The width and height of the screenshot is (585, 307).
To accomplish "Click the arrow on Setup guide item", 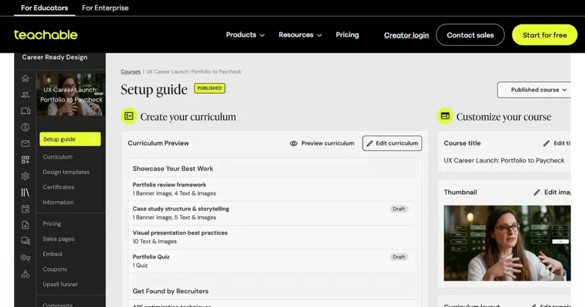I will [x=94, y=139].
